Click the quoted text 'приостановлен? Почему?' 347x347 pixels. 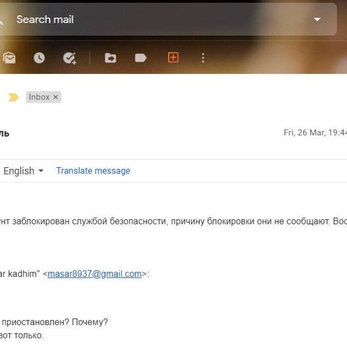[x=55, y=322]
